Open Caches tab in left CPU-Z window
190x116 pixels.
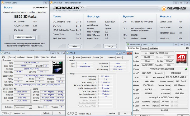(12, 57)
